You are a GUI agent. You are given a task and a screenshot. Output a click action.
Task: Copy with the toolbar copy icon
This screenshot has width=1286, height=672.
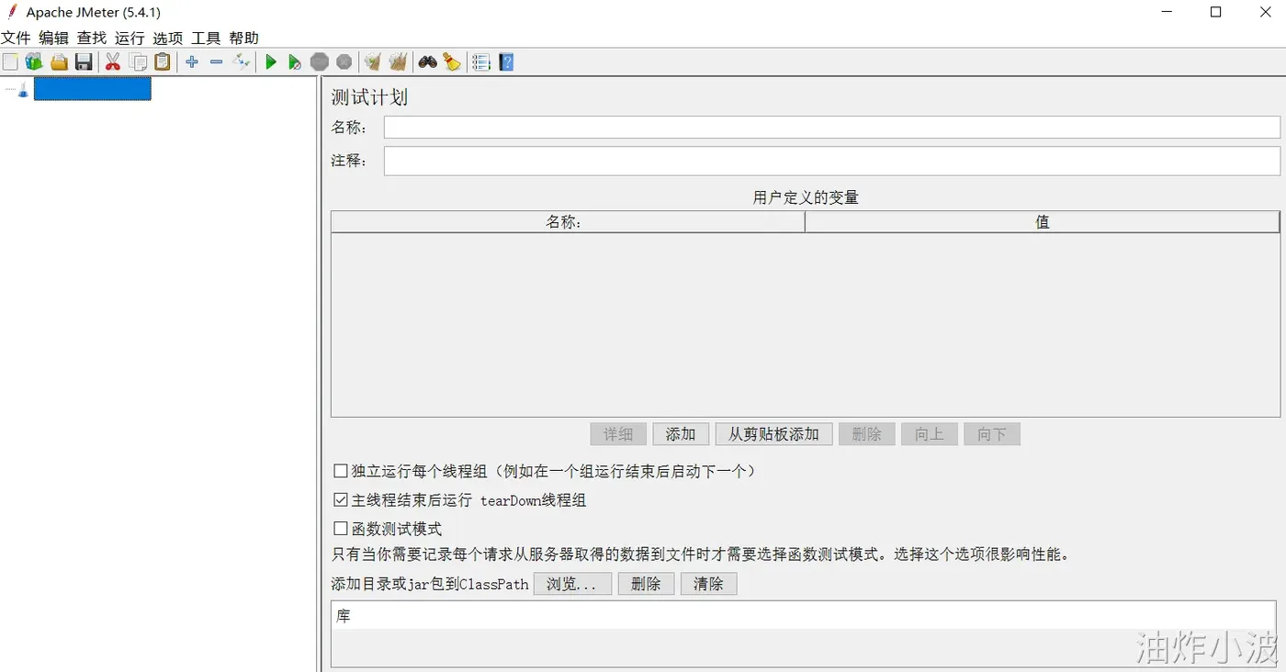point(138,62)
